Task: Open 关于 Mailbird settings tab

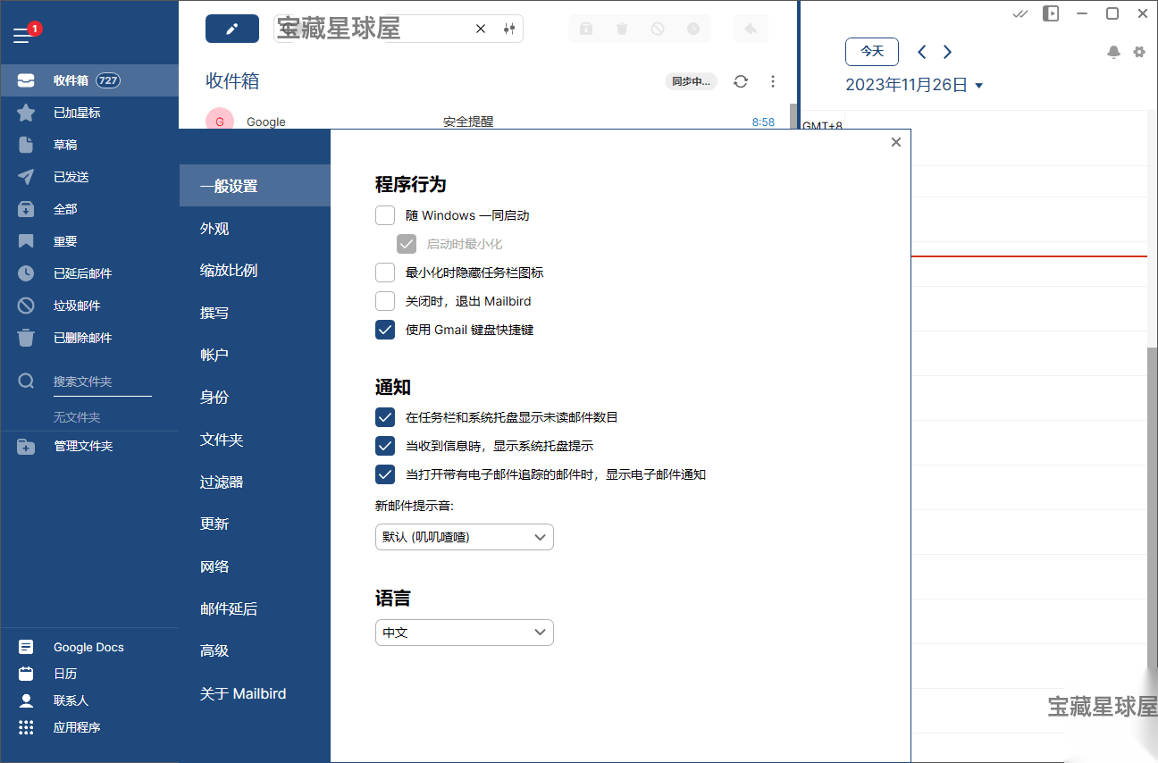Action: coord(255,693)
